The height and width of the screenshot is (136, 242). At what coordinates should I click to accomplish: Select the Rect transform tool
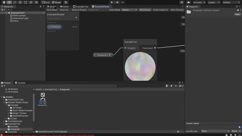(x=25, y=2)
